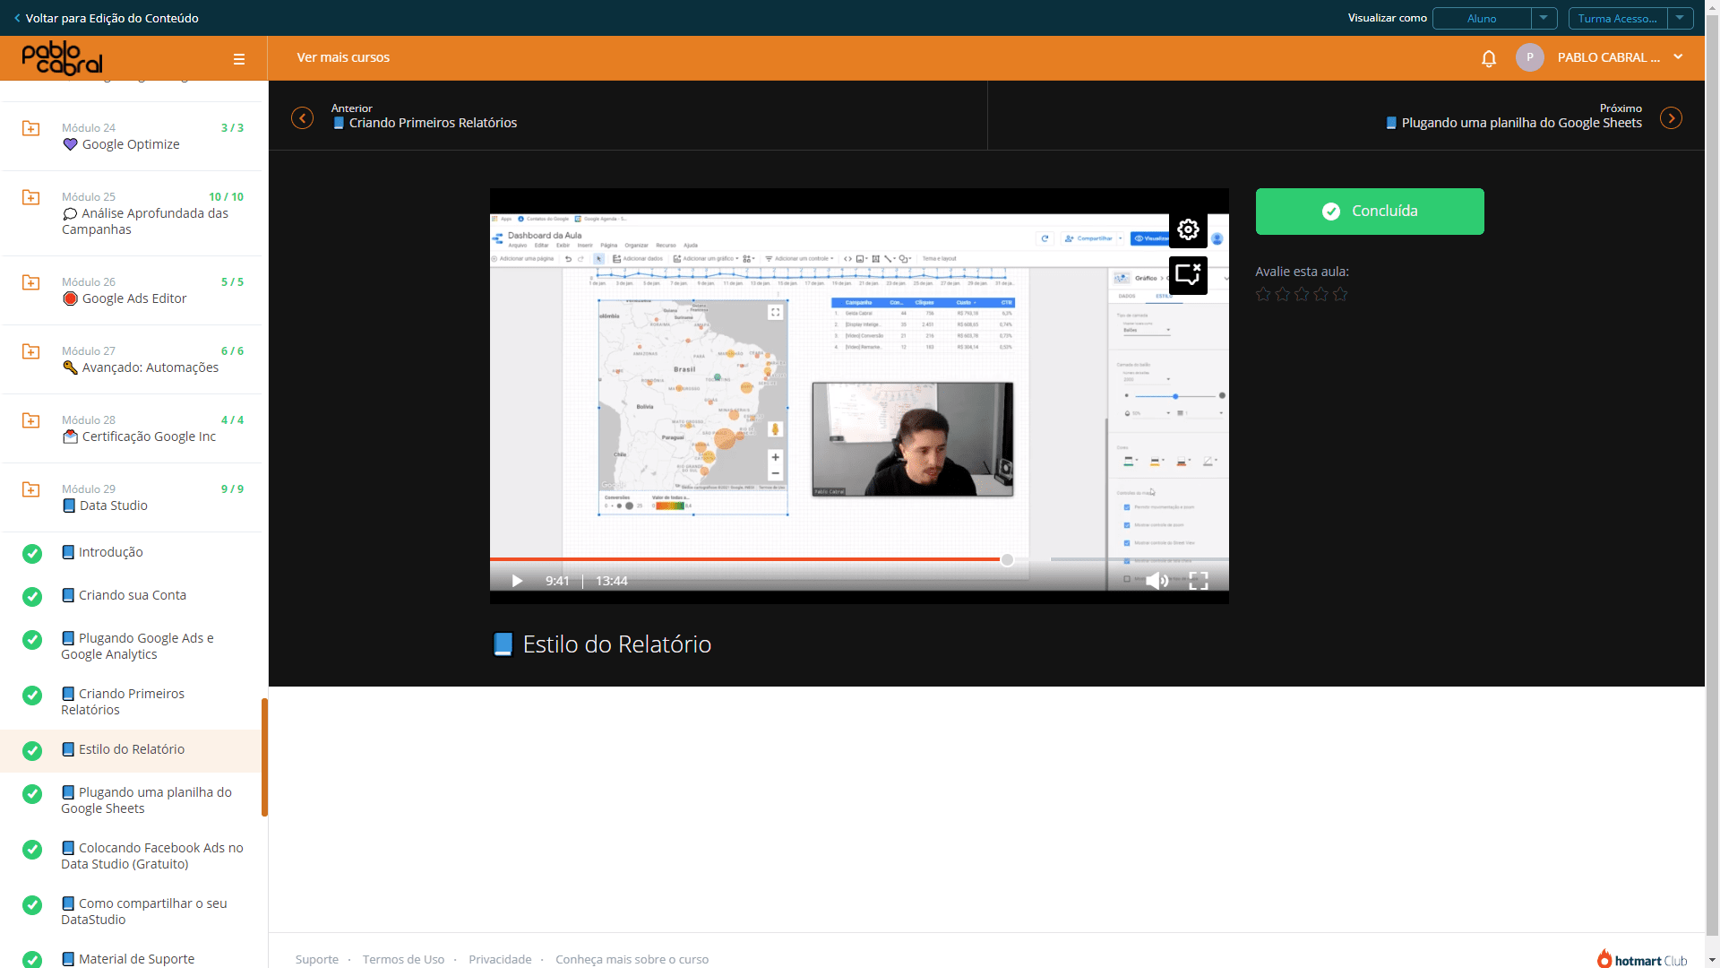Expand Módulo 26 Google Ads Editor
Image resolution: width=1720 pixels, height=968 pixels.
(133, 290)
